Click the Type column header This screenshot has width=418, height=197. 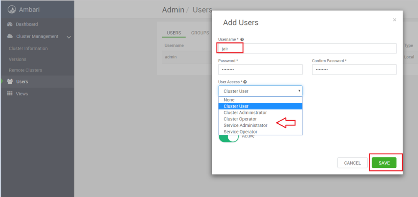click(x=408, y=46)
